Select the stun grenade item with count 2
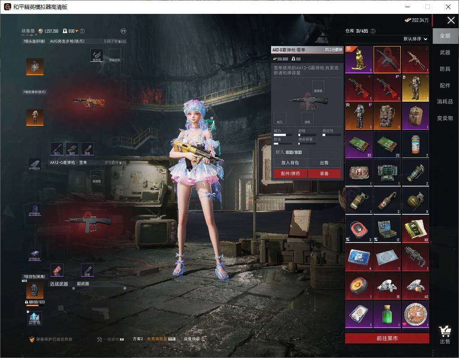 point(416,173)
